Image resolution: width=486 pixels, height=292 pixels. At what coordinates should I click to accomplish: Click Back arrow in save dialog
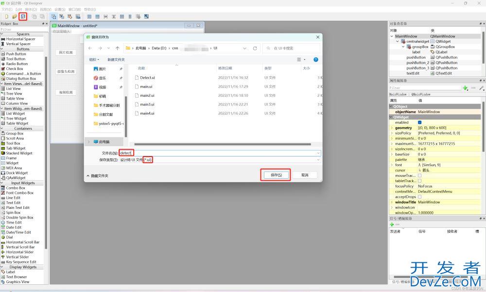point(90,49)
